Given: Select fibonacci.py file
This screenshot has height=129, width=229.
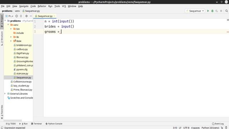Looking at the screenshot, I should (x=21, y=57).
